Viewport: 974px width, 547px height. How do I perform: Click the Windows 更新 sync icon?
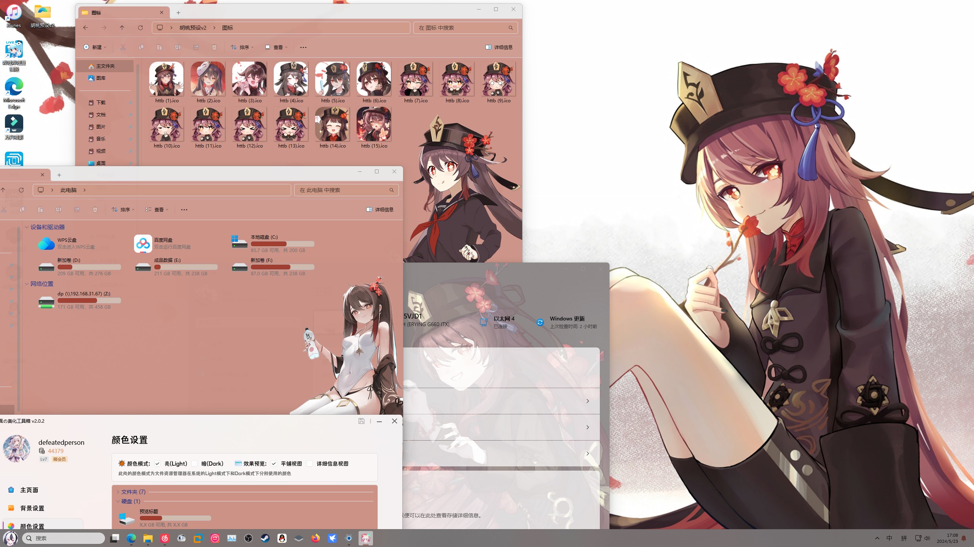(x=540, y=322)
